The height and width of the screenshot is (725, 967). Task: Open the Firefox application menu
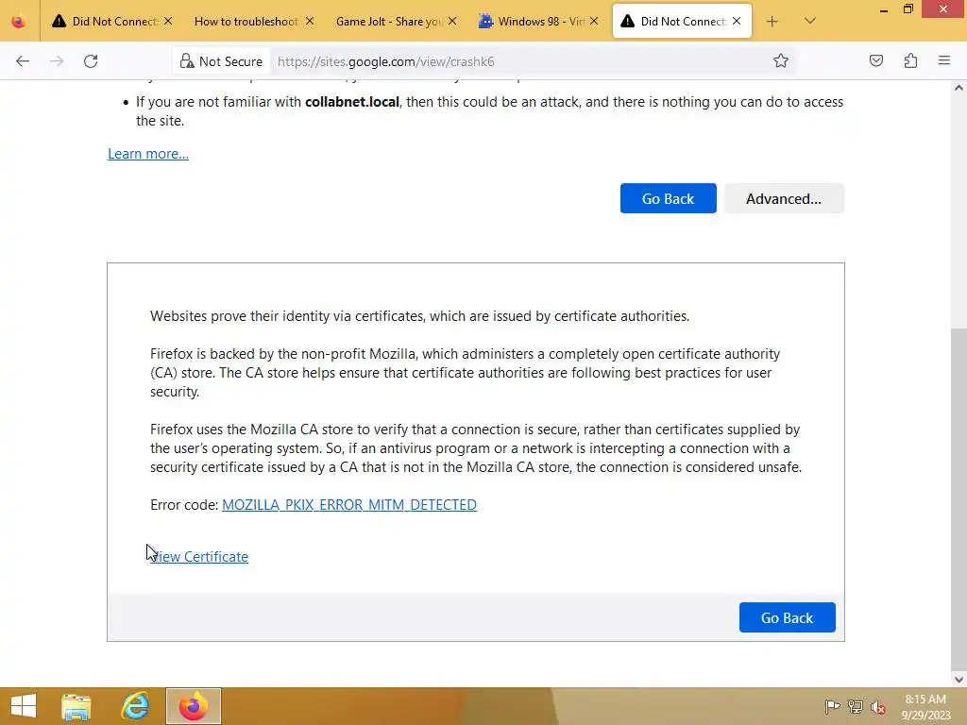pyautogui.click(x=944, y=61)
